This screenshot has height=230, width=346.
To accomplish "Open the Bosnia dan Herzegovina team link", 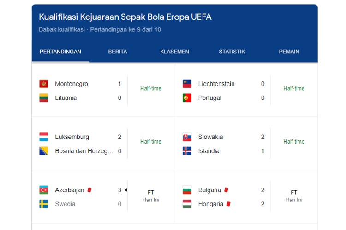I will pyautogui.click(x=84, y=151).
